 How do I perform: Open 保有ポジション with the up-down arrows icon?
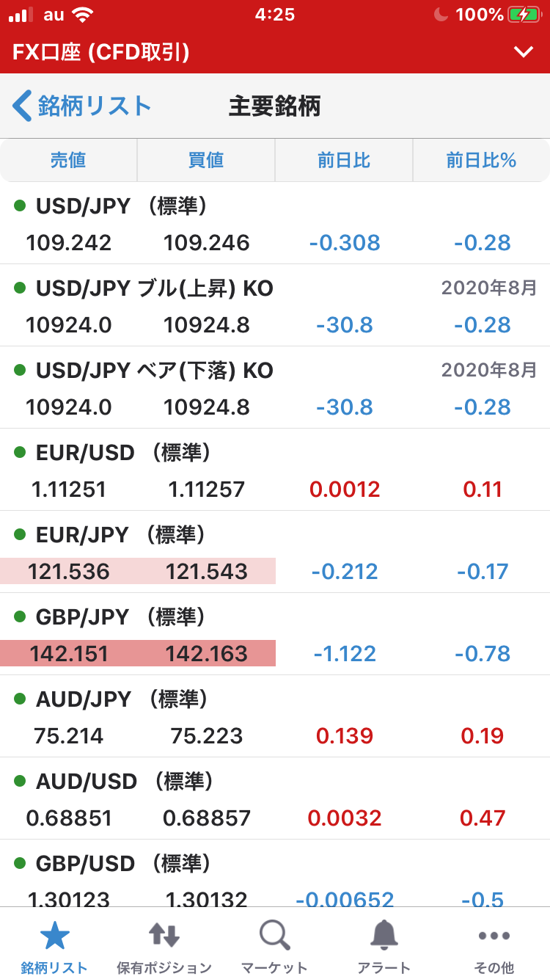[x=164, y=935]
